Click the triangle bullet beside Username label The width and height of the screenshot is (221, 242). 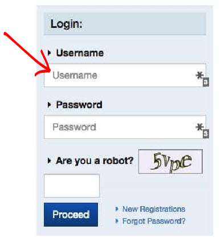50,53
